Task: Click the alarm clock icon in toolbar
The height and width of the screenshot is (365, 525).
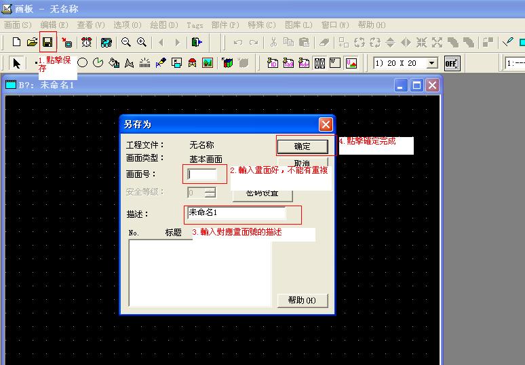Action: point(87,42)
